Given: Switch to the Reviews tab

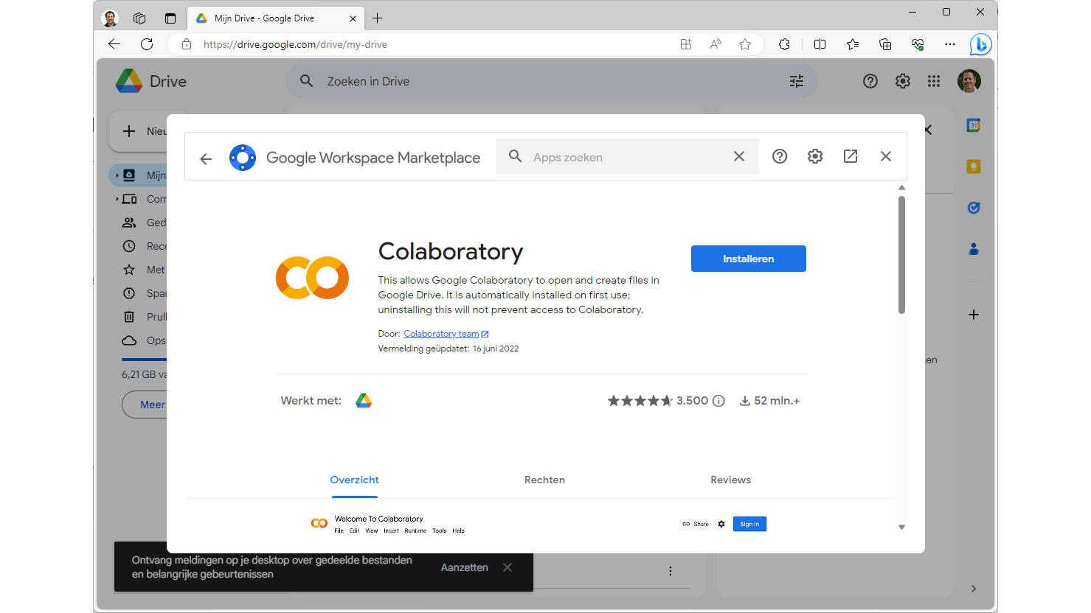Looking at the screenshot, I should coord(730,480).
